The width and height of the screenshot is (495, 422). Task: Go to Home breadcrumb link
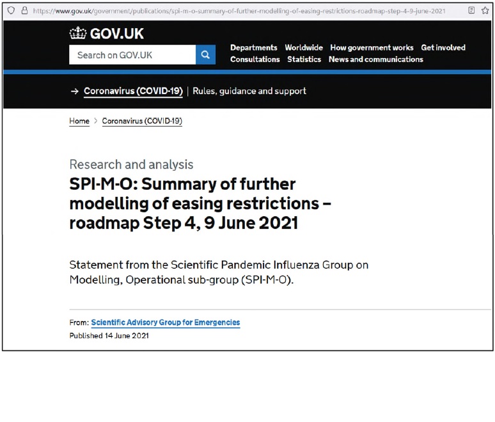[79, 121]
